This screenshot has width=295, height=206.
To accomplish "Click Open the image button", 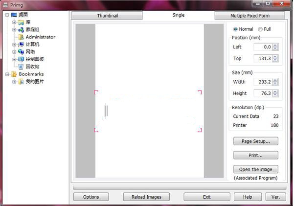I will [x=256, y=169].
